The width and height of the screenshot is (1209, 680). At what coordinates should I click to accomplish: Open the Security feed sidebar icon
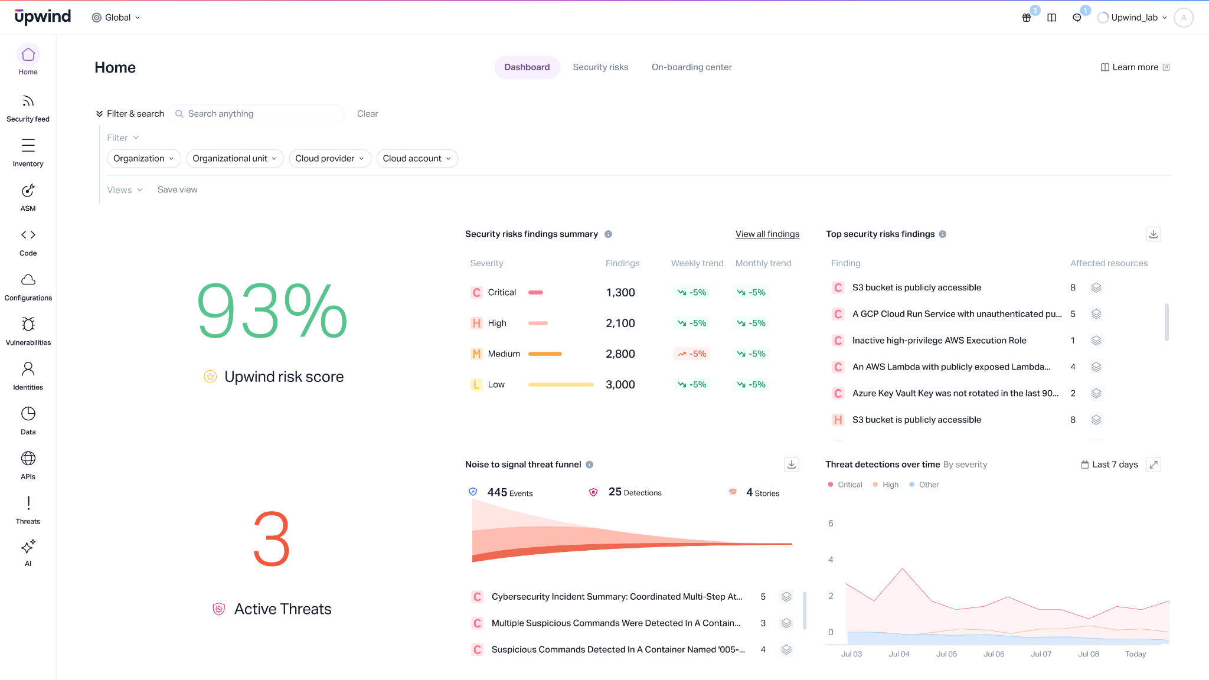[28, 101]
